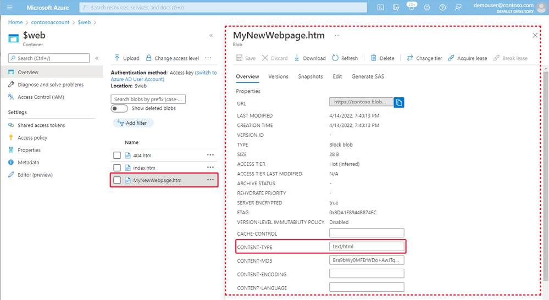Open more options for index.htm
Screen dimensions: 549x300
click(x=210, y=168)
